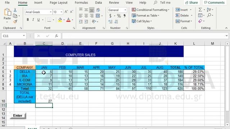Activate the Format Painter brush
This screenshot has width=230, height=129.
pyautogui.click(x=15, y=21)
